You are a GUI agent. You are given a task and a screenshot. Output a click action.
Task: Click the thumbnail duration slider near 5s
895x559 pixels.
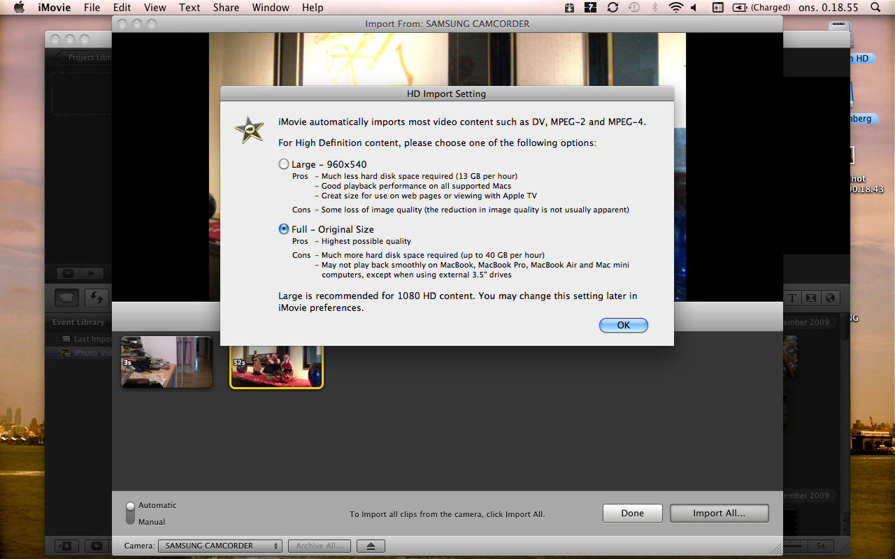pyautogui.click(x=796, y=546)
